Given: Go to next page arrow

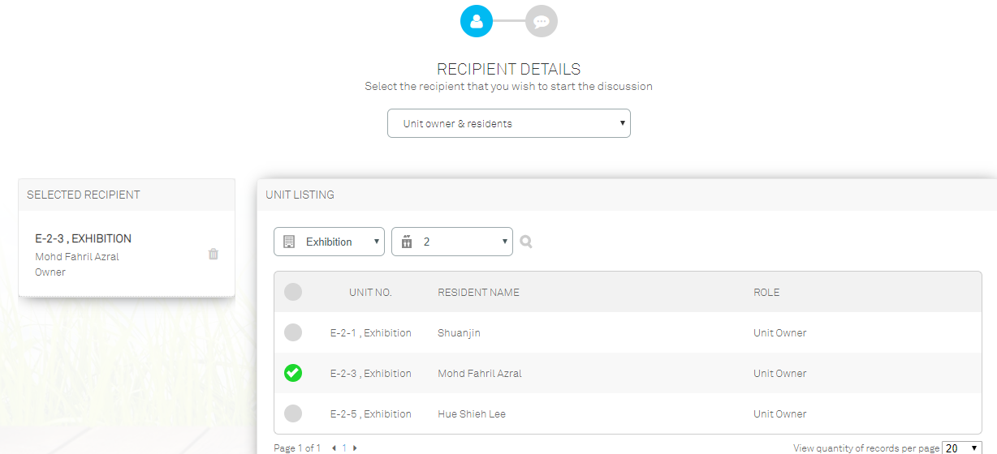Looking at the screenshot, I should coord(355,448).
